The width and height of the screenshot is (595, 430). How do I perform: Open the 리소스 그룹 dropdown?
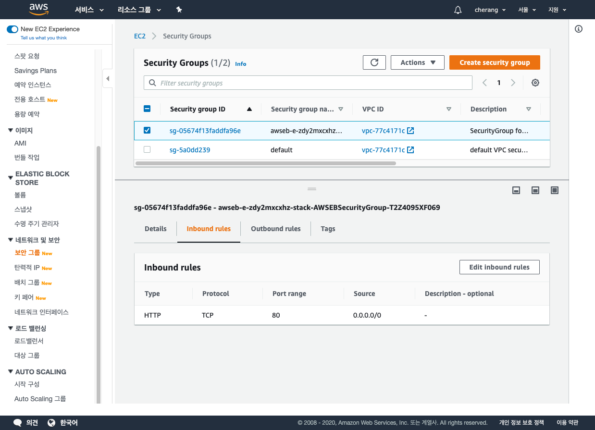pos(139,10)
